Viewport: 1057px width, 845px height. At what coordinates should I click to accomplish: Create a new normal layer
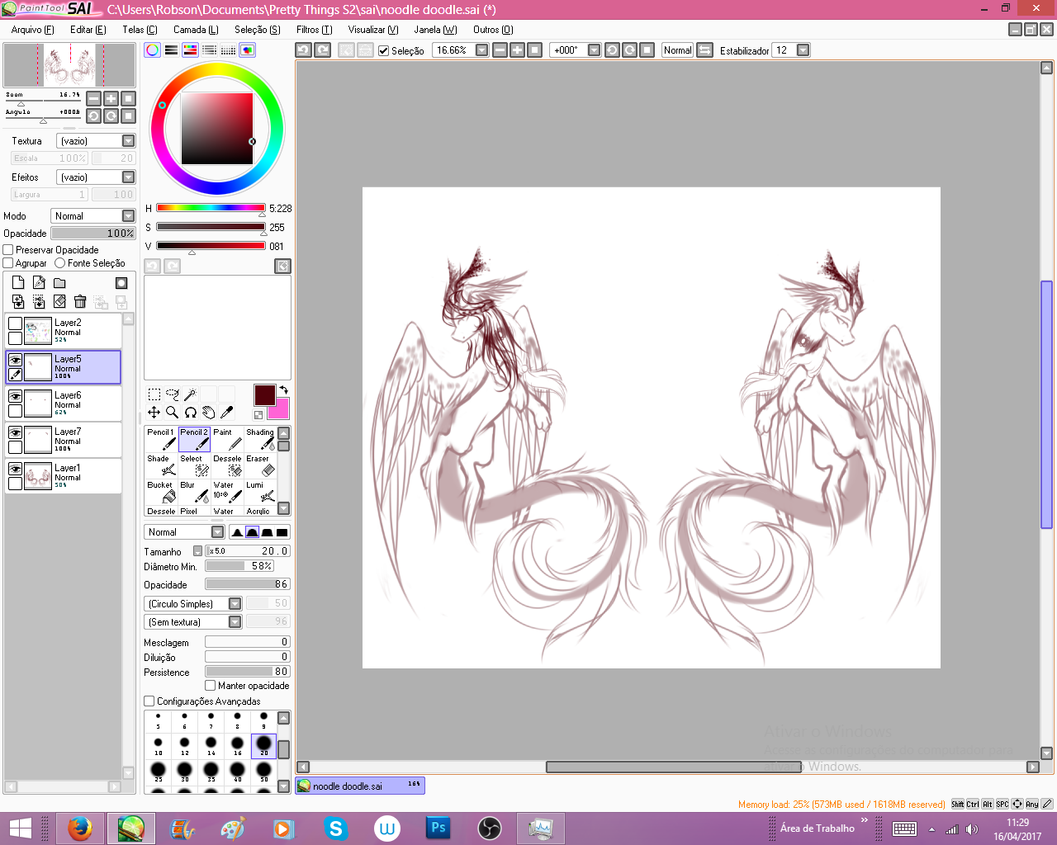(x=18, y=282)
